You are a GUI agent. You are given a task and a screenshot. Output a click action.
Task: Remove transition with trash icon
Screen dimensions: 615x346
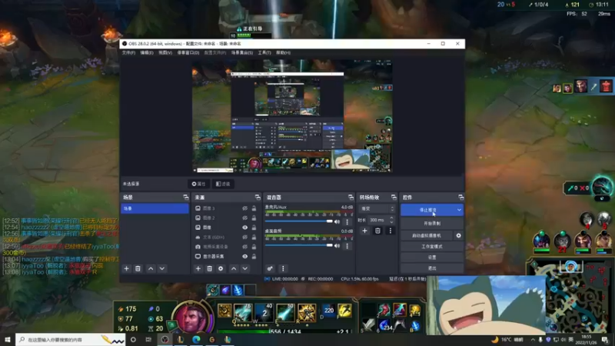coord(377,231)
